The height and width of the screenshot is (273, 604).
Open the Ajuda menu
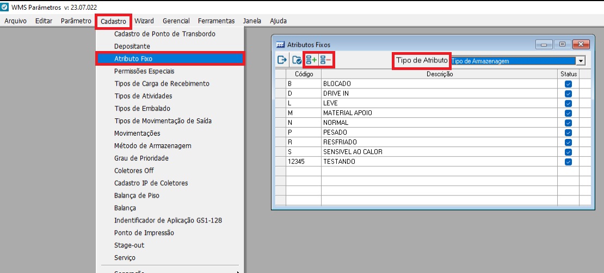(x=278, y=21)
